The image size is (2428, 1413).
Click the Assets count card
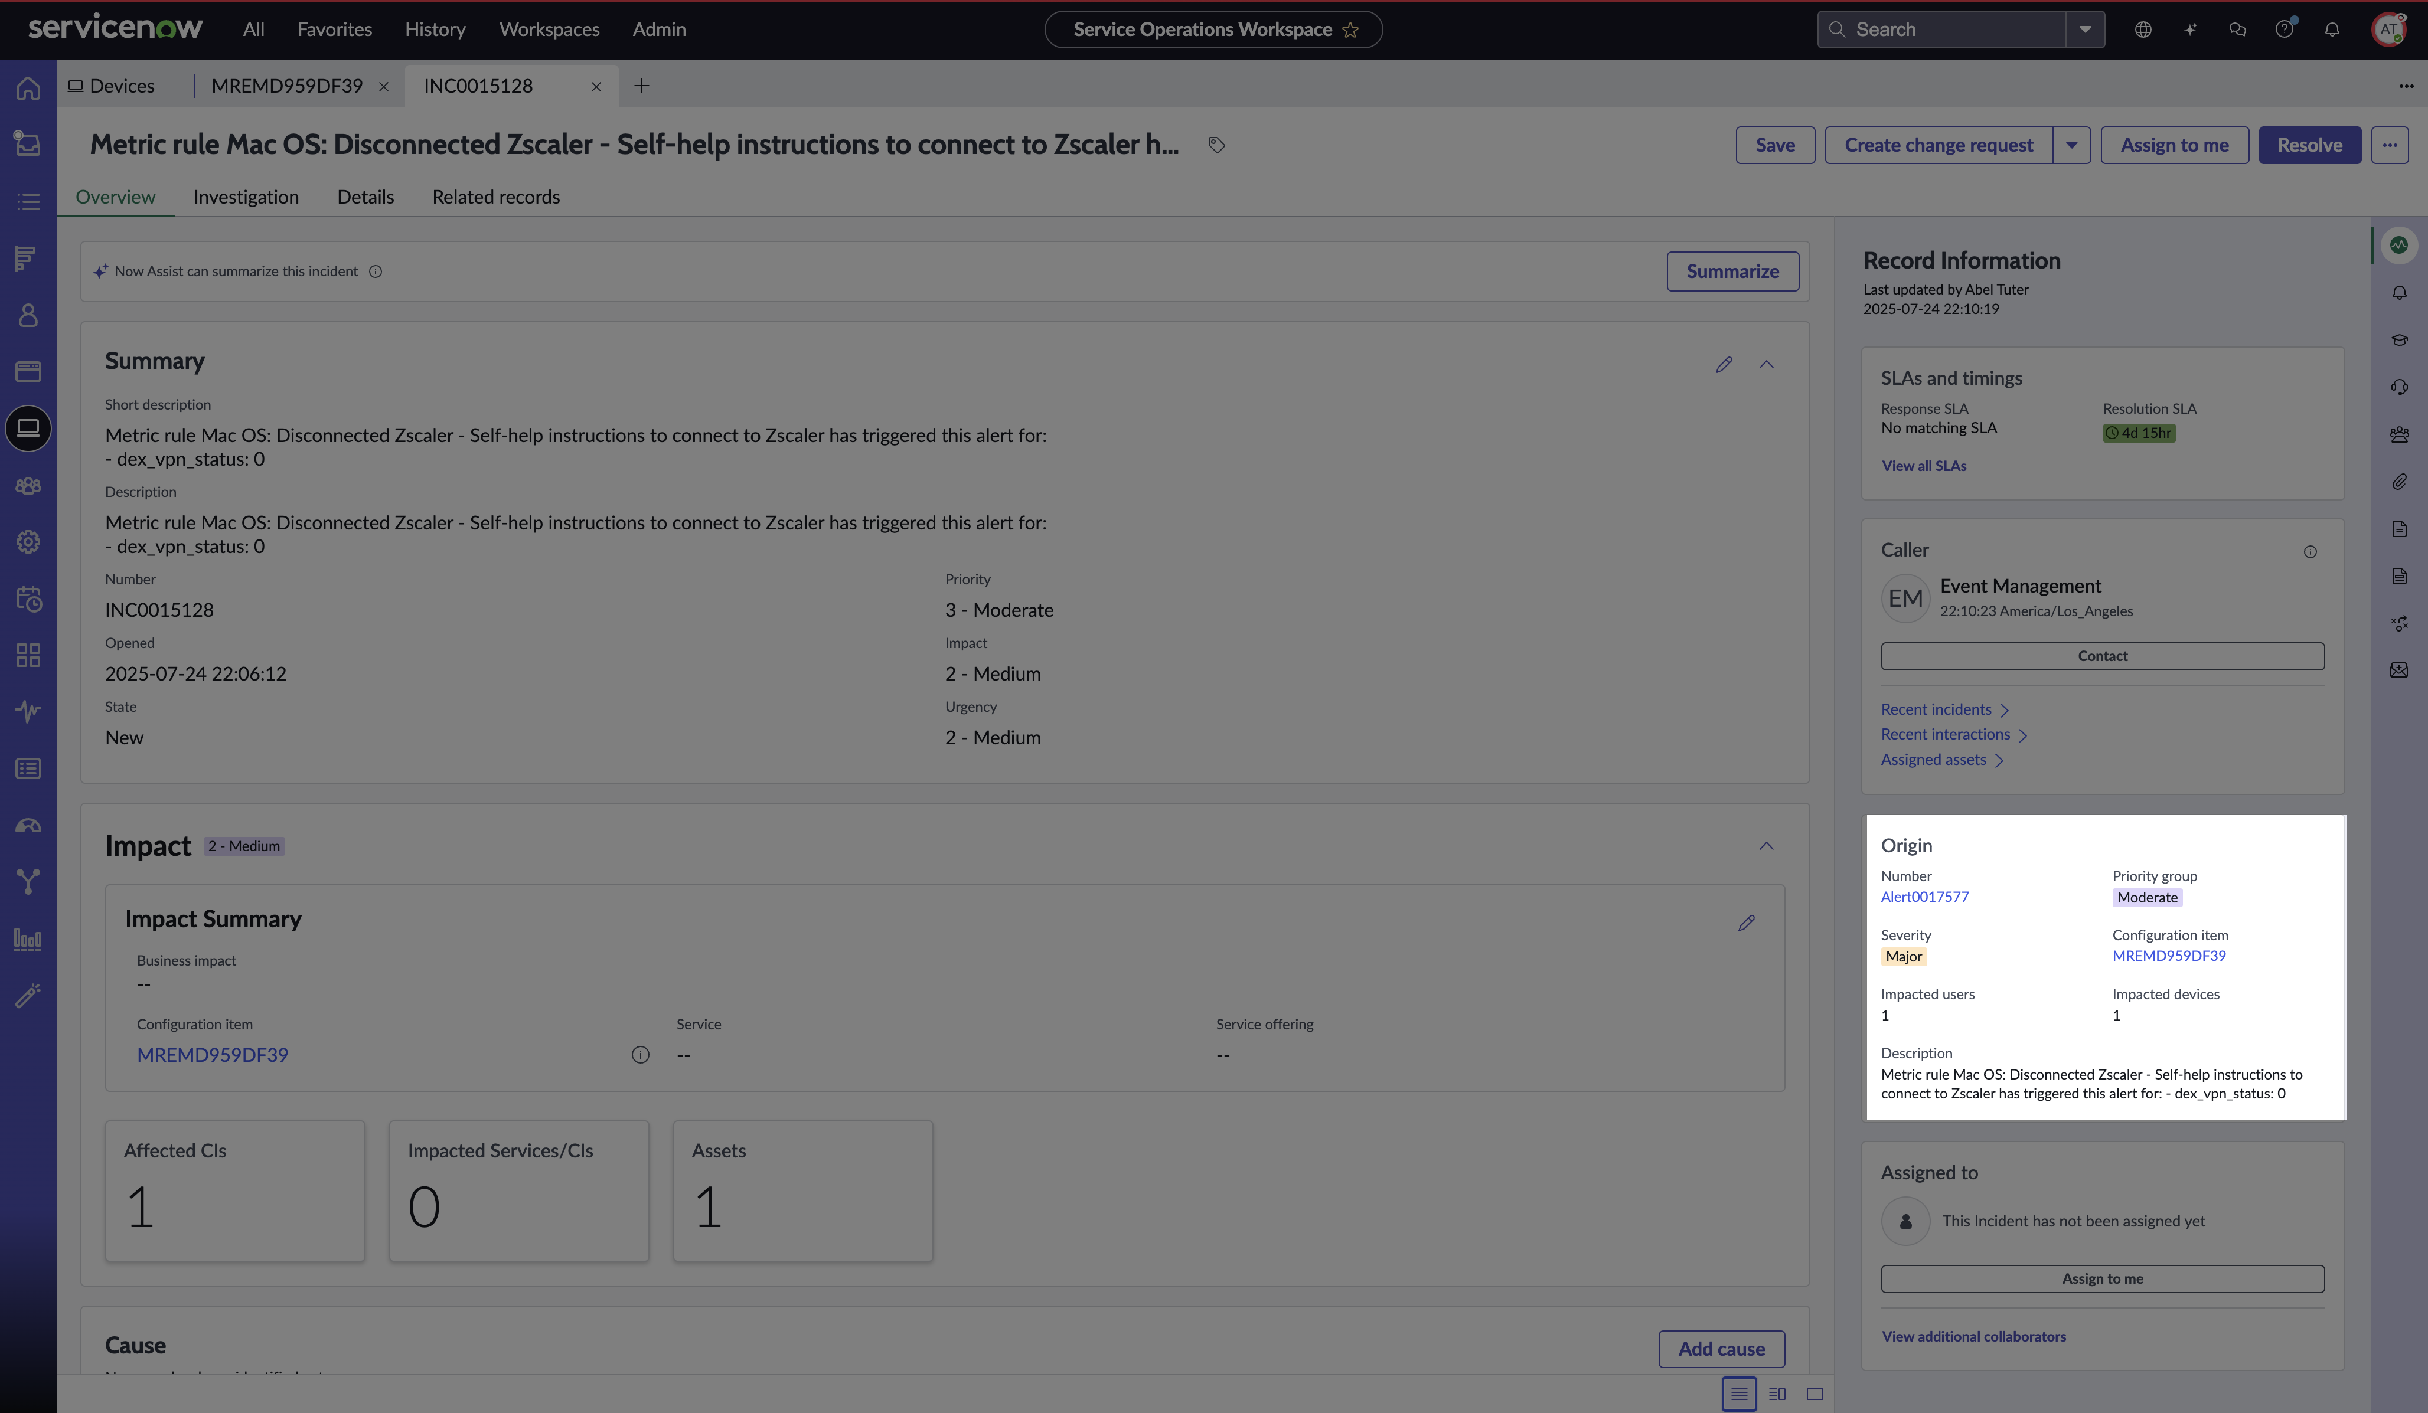pos(802,1190)
